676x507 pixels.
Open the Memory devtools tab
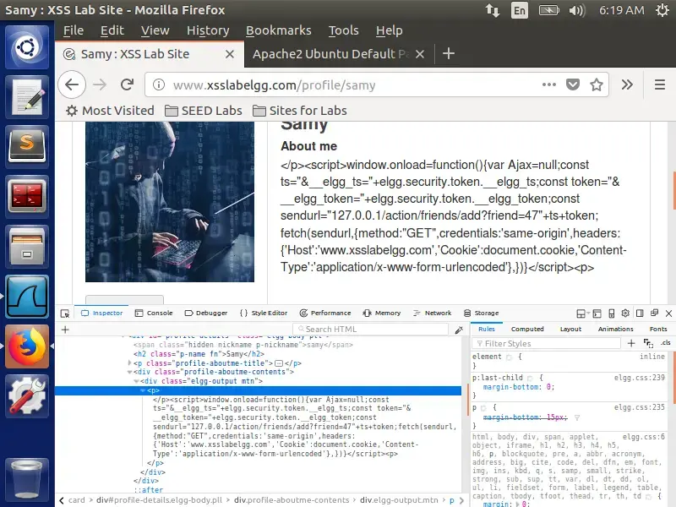(382, 313)
